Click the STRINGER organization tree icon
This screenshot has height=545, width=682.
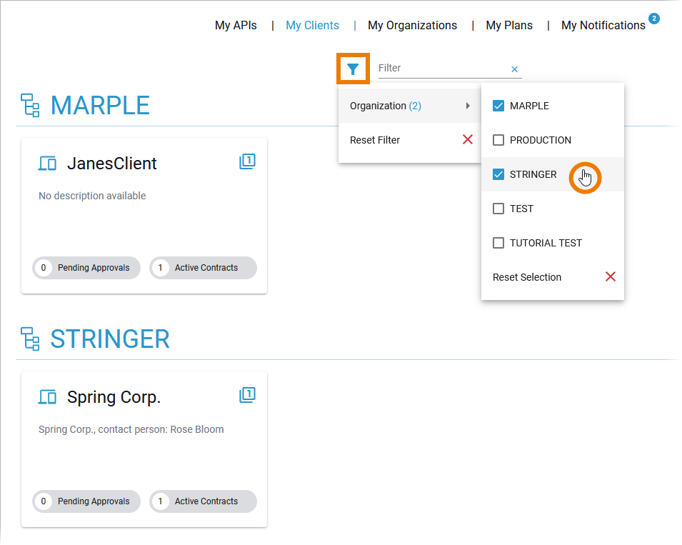pyautogui.click(x=30, y=339)
